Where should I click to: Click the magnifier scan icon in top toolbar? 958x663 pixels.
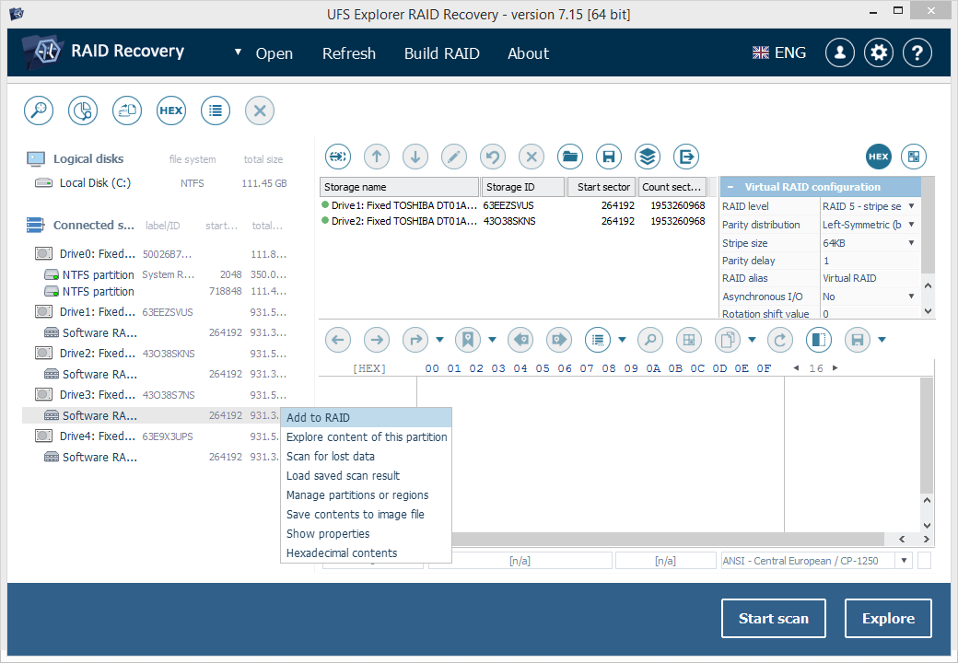pos(39,110)
